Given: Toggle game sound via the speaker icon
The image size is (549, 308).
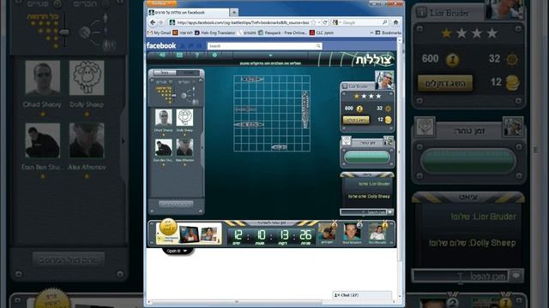Looking at the screenshot, I should [162, 55].
